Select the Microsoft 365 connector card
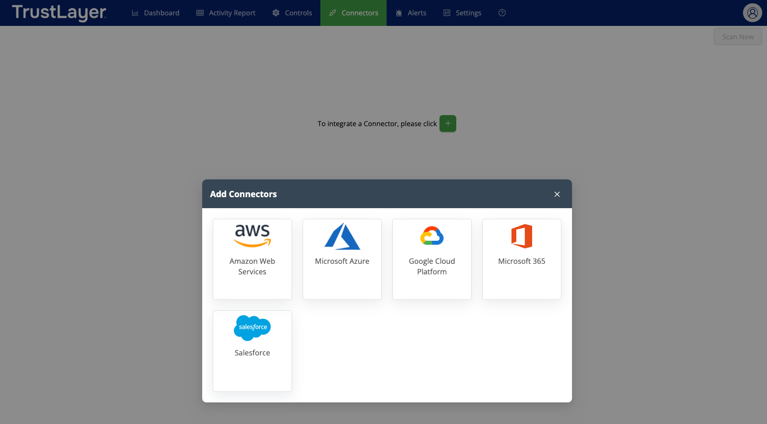 pos(522,259)
